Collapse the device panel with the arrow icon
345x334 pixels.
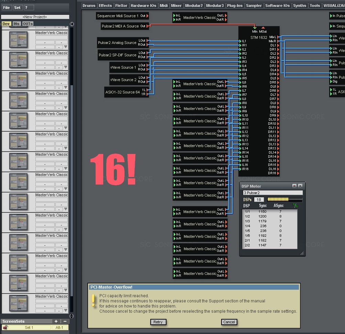(x=72, y=24)
